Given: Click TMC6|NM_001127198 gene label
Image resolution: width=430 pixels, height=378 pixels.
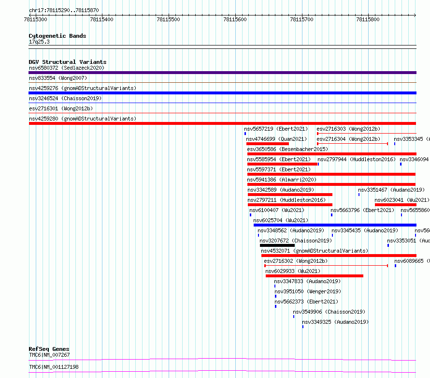Looking at the screenshot, I should (x=54, y=367).
